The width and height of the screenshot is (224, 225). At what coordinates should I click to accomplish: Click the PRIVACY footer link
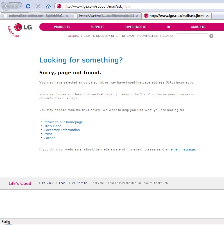tap(48, 183)
